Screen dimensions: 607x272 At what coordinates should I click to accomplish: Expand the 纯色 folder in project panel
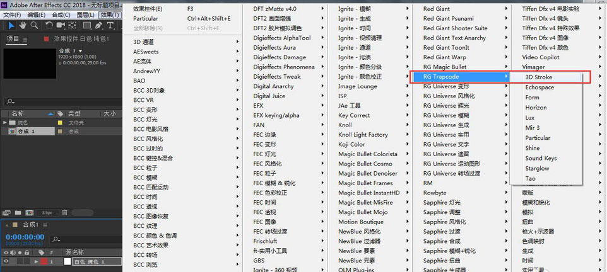point(4,123)
